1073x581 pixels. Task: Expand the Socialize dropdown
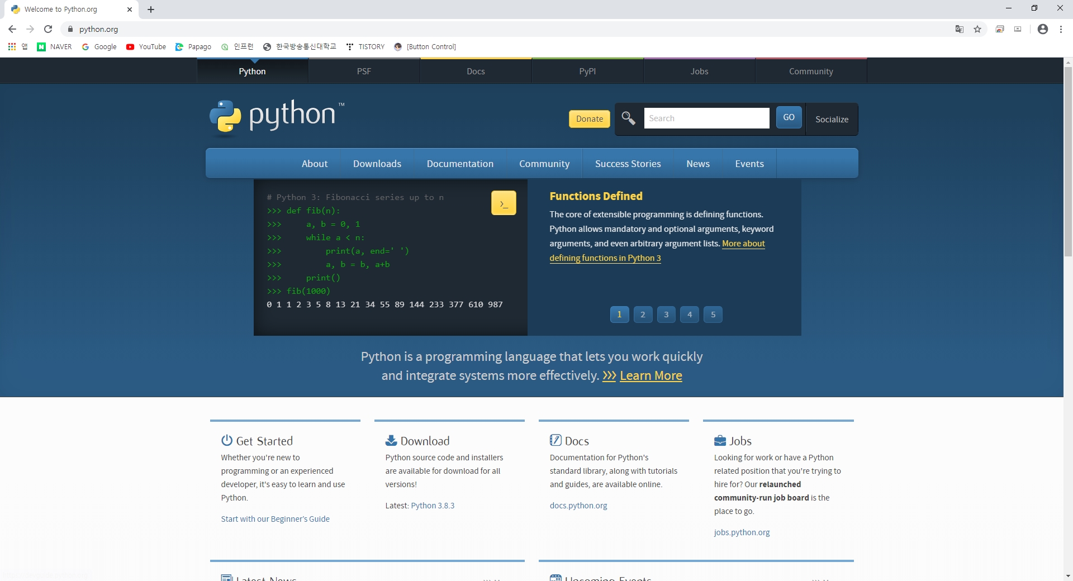[x=832, y=119]
